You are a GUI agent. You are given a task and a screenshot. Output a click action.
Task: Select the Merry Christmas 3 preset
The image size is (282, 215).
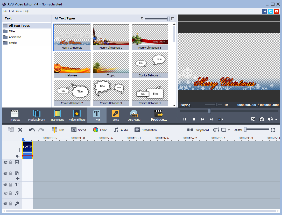(150, 37)
